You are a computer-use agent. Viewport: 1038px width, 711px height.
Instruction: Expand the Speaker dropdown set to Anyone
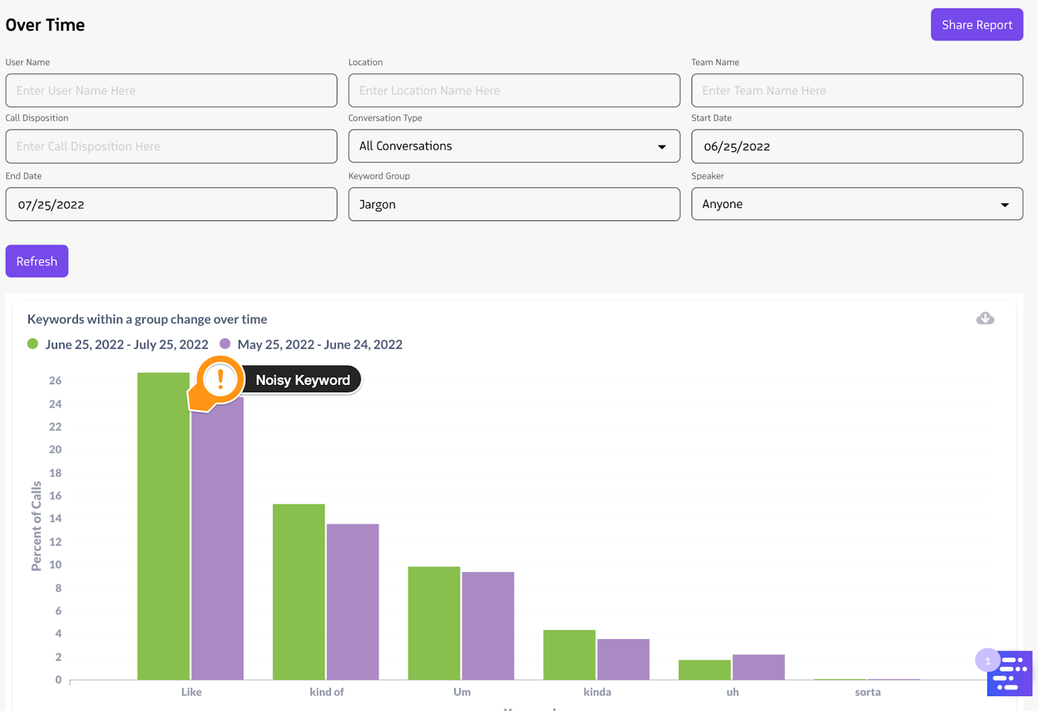[x=856, y=204]
